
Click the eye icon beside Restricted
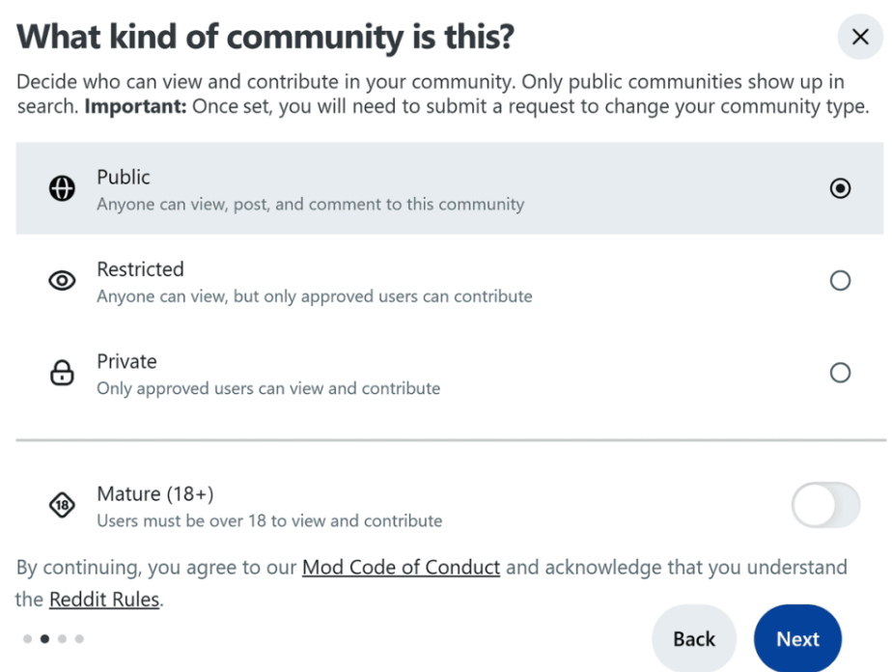pyautogui.click(x=62, y=281)
